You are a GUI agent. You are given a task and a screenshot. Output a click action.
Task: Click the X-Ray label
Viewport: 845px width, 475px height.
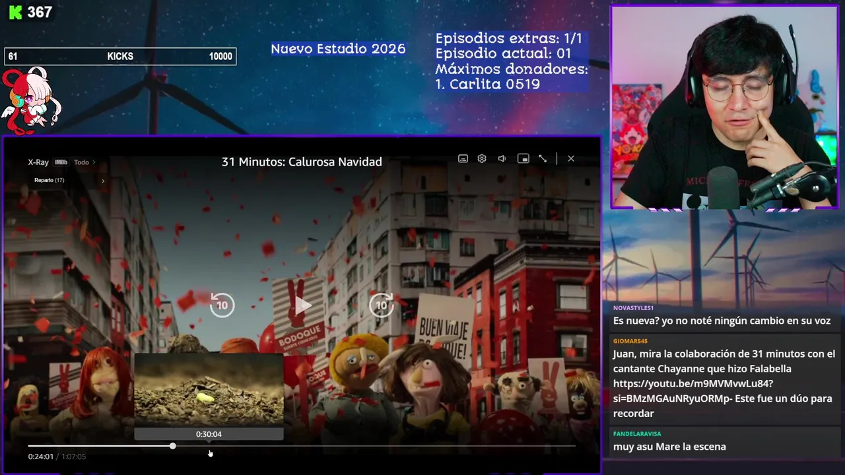pos(38,162)
